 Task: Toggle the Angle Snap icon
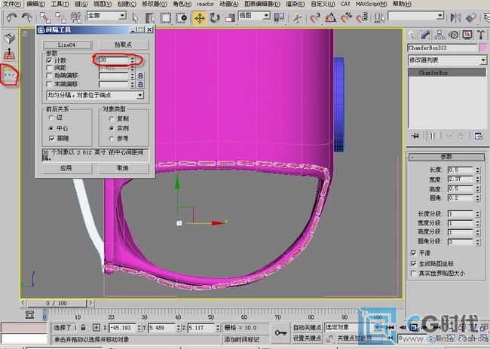[x=330, y=17]
